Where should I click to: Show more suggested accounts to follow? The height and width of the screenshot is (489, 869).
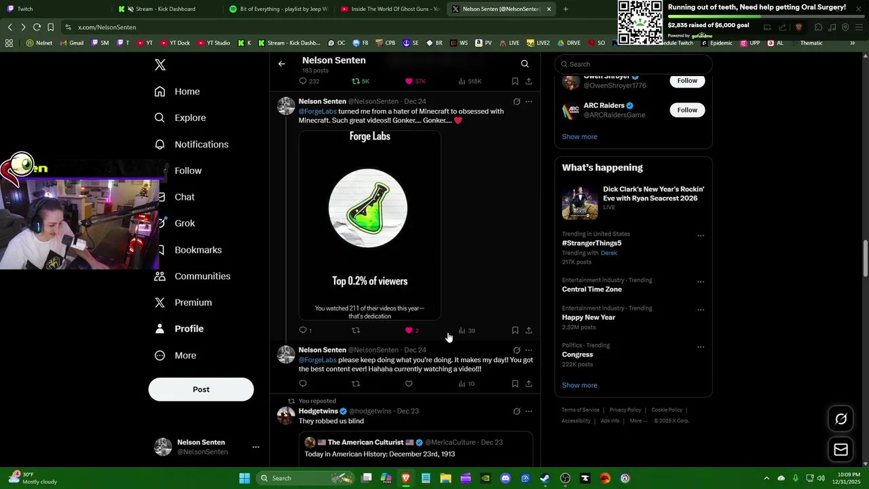point(579,137)
